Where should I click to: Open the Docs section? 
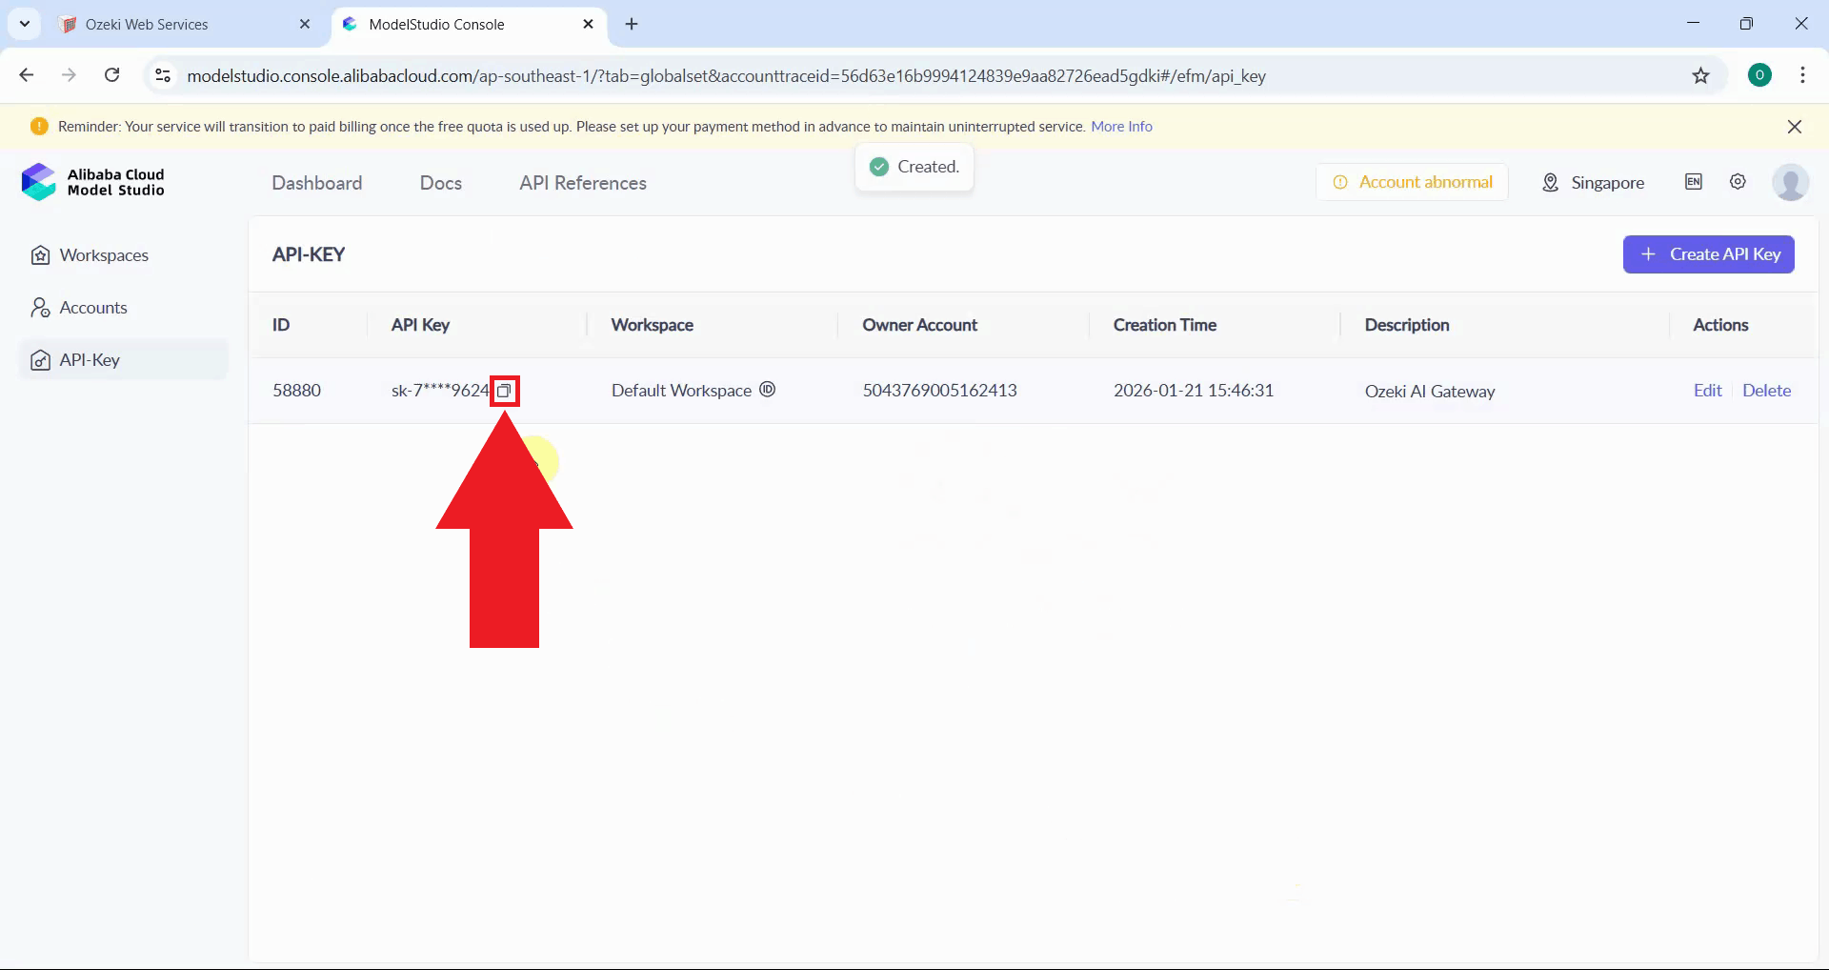[x=441, y=183]
